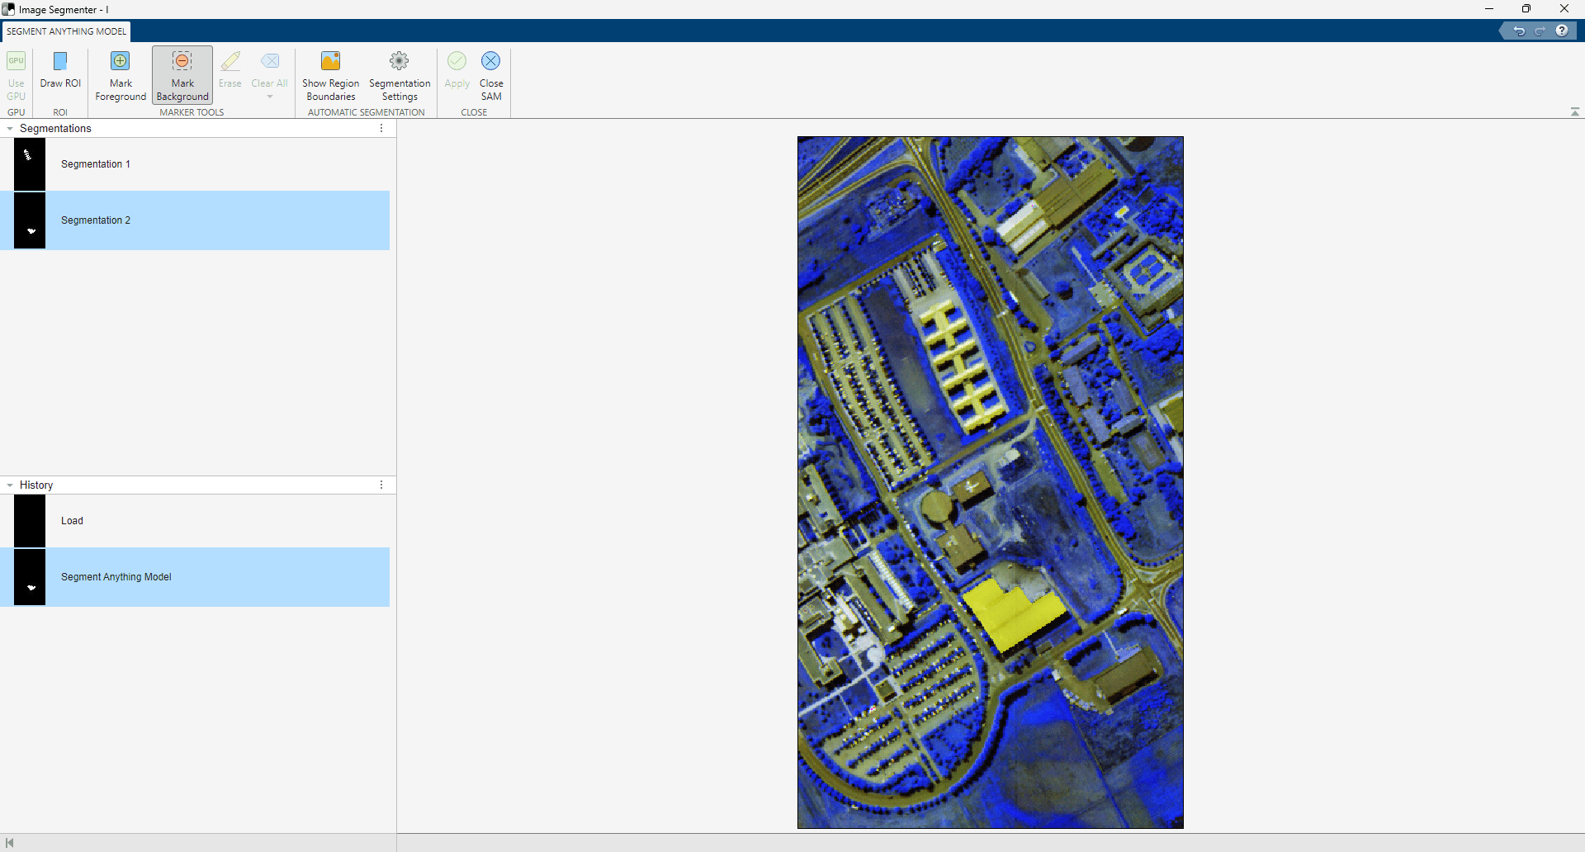Toggle Use GPU
Screen dimensions: 1585x852
click(x=16, y=73)
